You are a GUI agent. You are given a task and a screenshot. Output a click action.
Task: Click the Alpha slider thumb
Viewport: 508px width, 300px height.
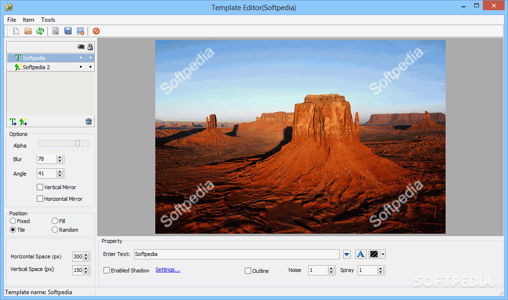point(77,144)
